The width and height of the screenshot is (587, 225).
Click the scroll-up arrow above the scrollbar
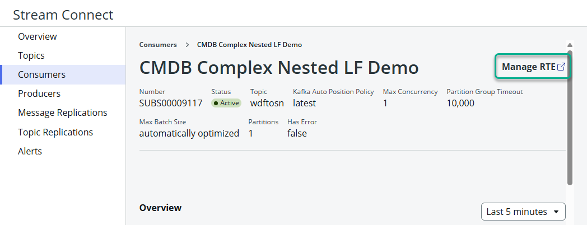[570, 45]
